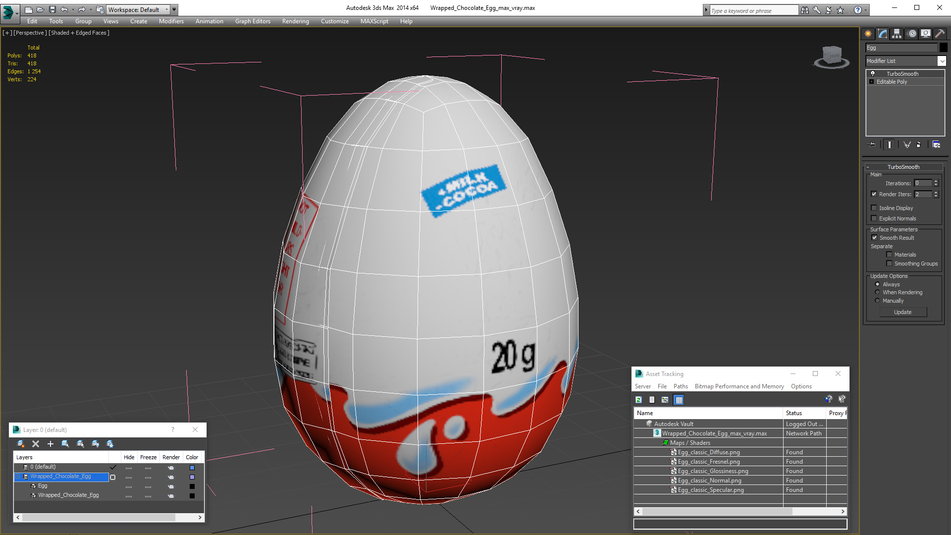
Task: Click the binoculars search icon
Action: (x=805, y=10)
